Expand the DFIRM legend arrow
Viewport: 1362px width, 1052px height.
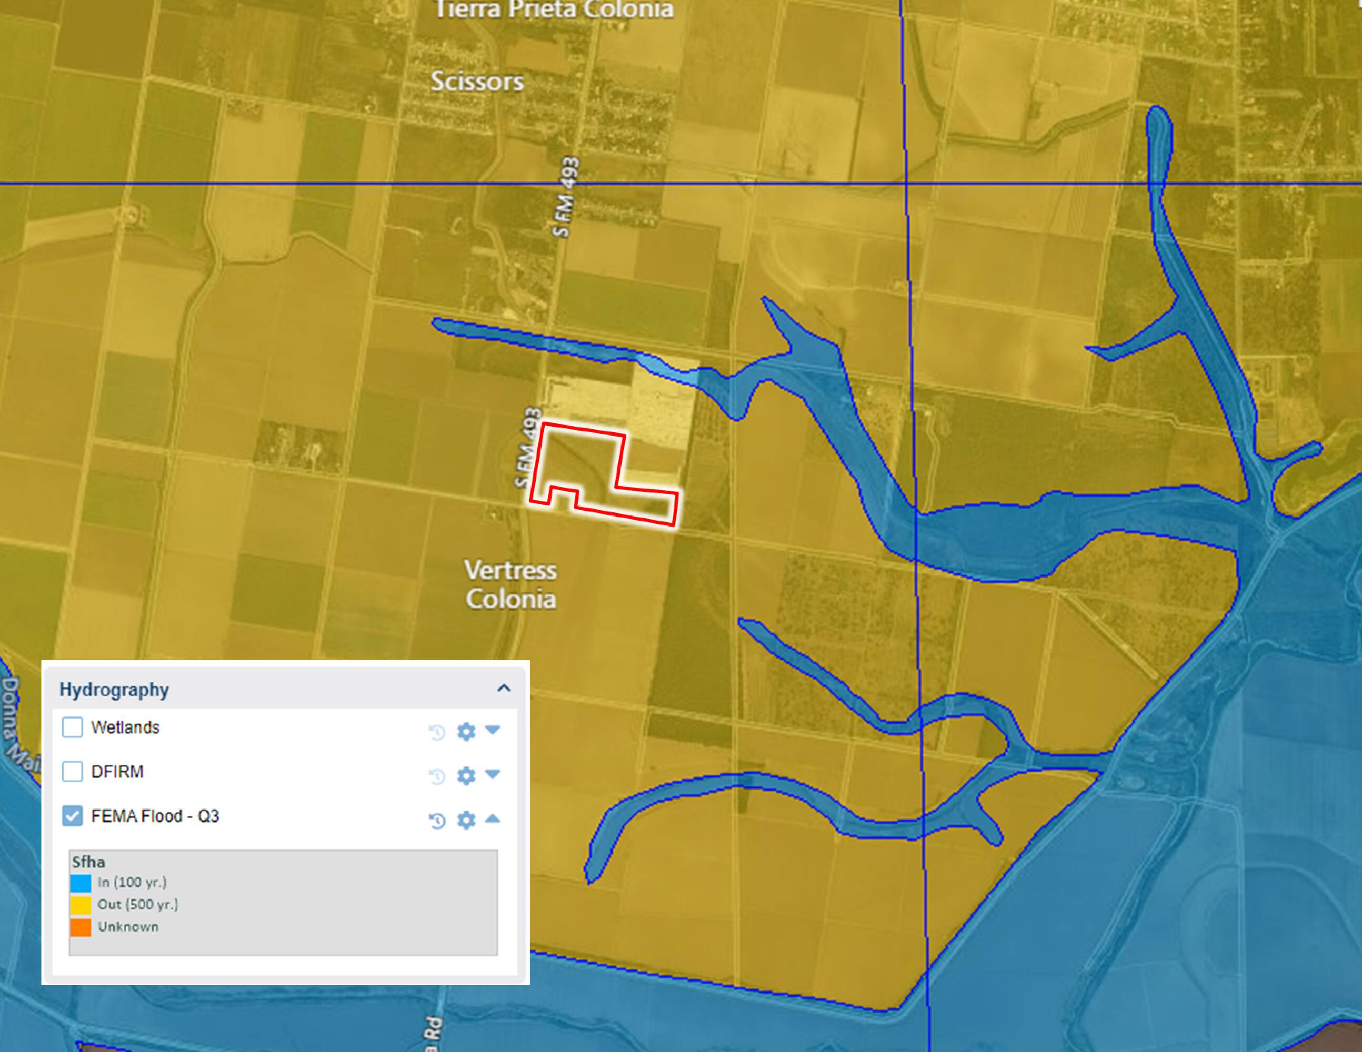coord(493,773)
